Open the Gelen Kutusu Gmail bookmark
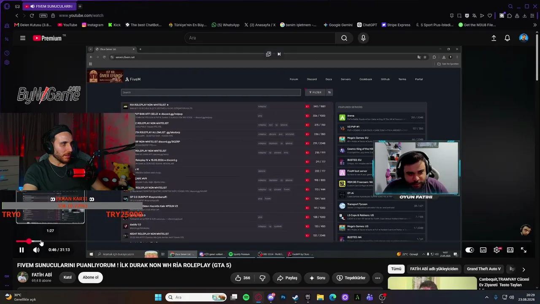Screen dimensions: 540x304 (33, 25)
